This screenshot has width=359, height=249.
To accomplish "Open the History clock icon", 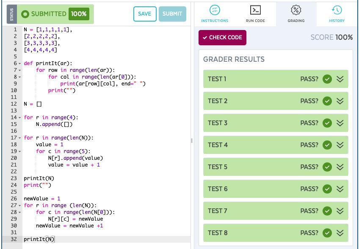I will coord(337,10).
